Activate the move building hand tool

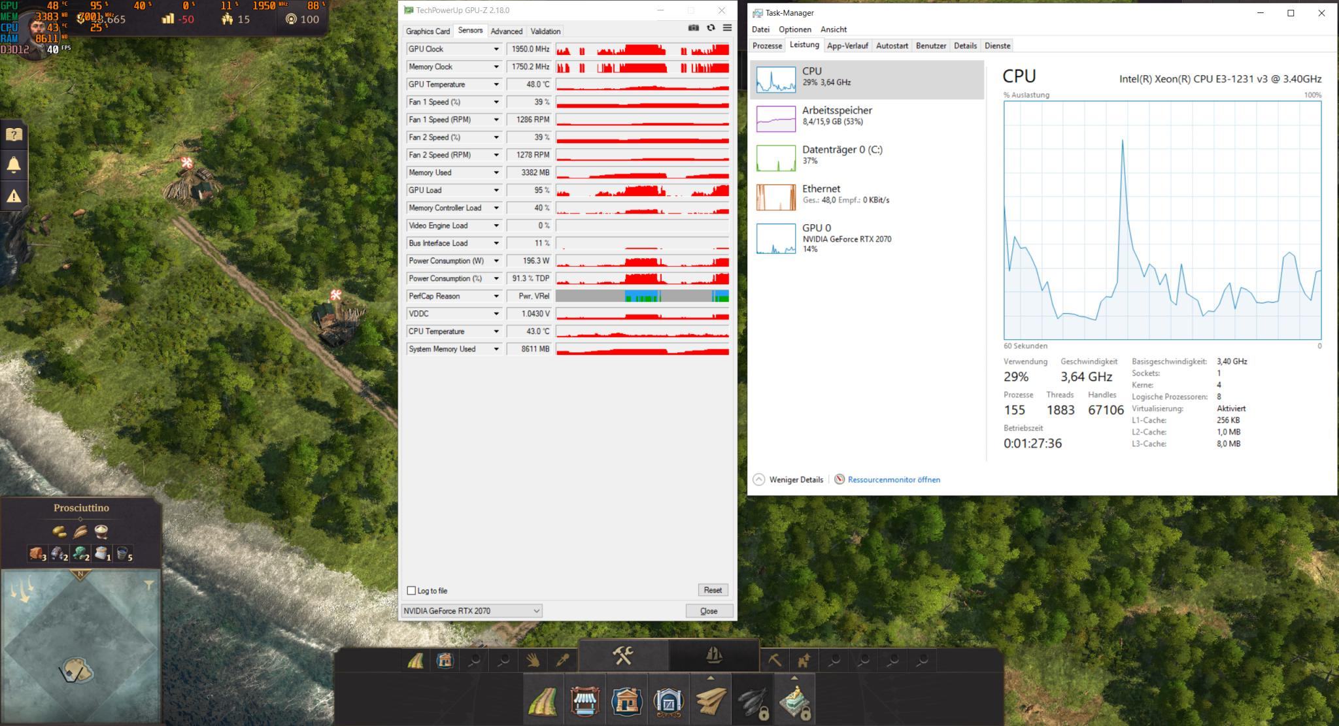coord(533,661)
